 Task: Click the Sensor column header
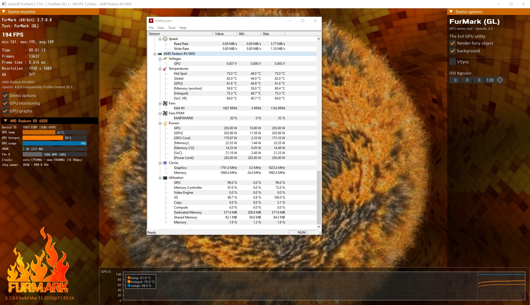[x=180, y=34]
